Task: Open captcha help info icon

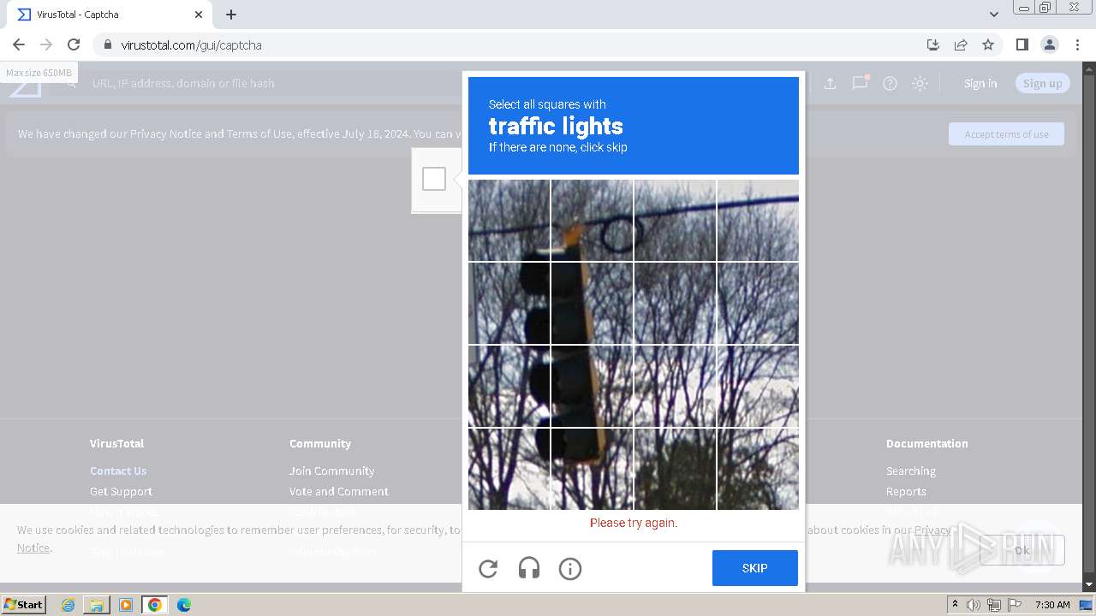Action: pos(570,568)
